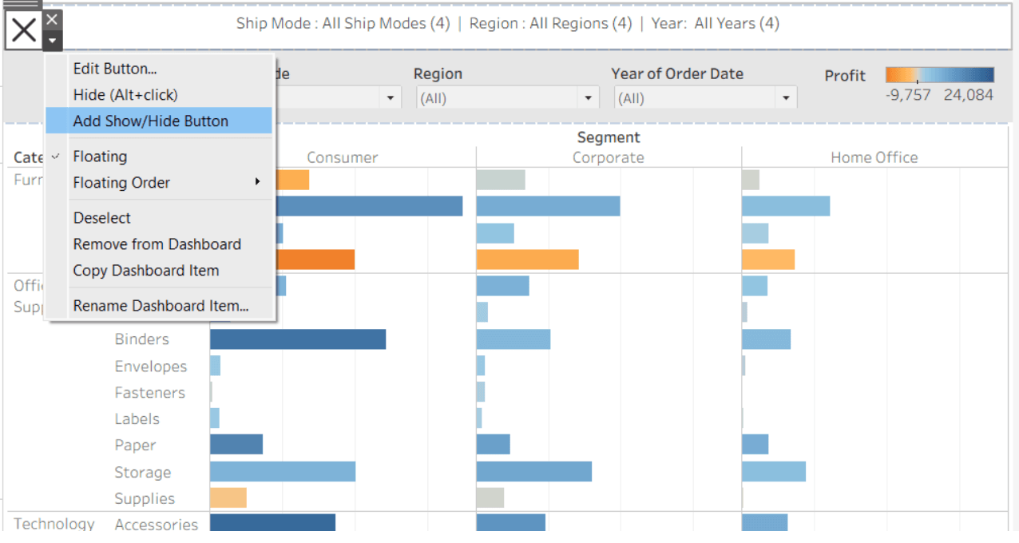Click the Corporate segment column header
This screenshot has height=543, width=1019.
tap(608, 157)
